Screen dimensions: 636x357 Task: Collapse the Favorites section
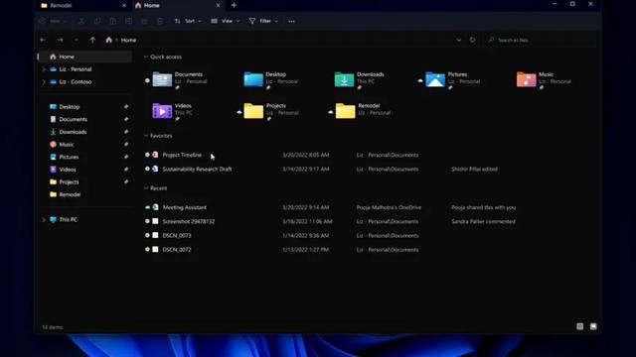146,136
